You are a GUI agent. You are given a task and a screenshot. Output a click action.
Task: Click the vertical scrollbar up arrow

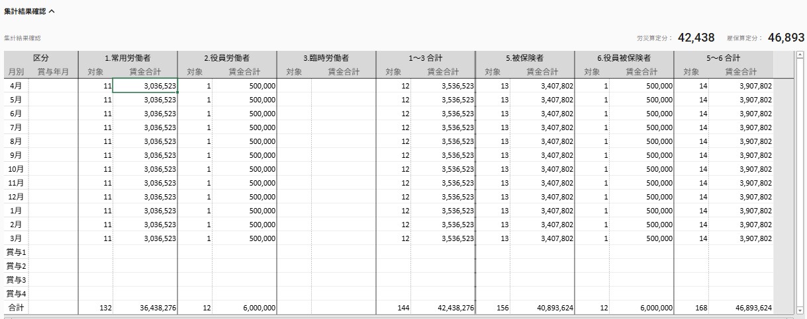[800, 55]
